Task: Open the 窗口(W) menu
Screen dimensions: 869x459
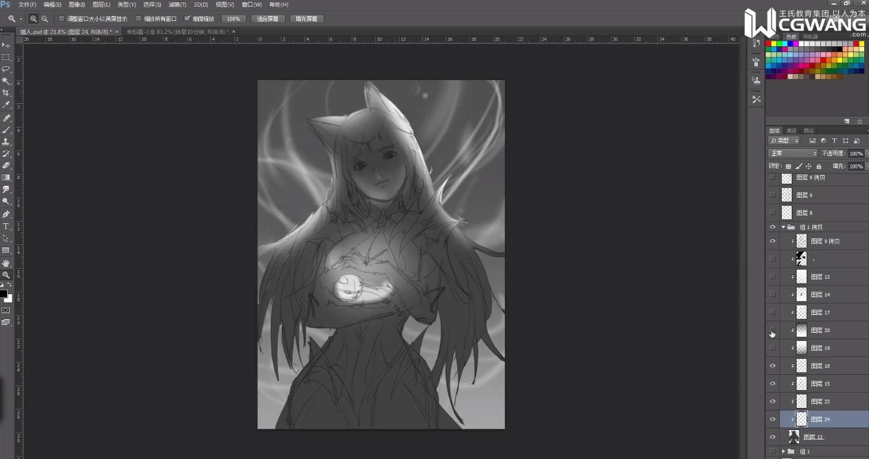Action: [x=252, y=5]
